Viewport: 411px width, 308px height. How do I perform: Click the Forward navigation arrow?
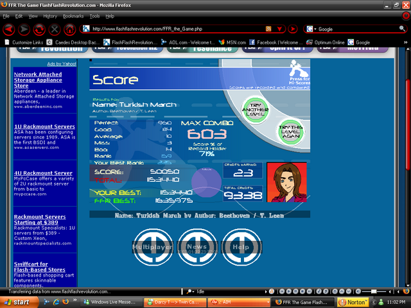24,29
